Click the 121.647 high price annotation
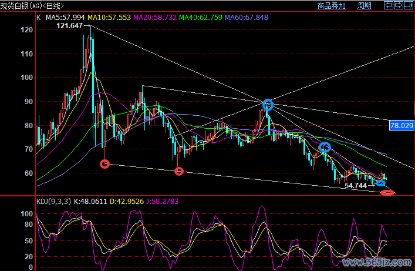The height and width of the screenshot is (271, 415). (70, 26)
